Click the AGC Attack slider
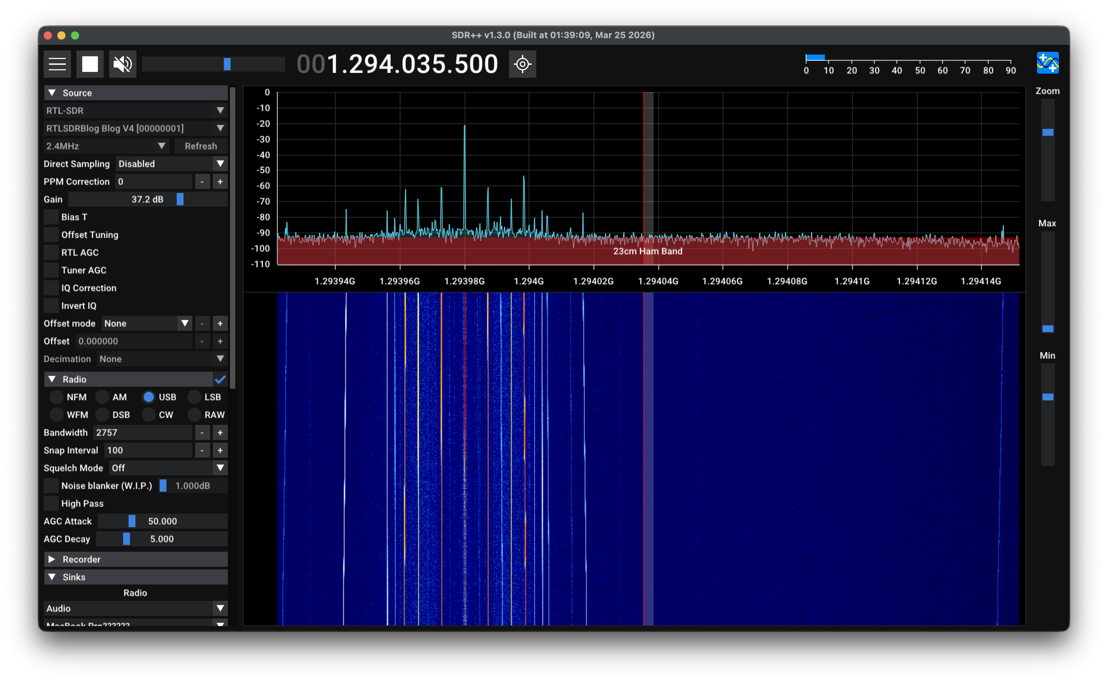This screenshot has height=682, width=1108. 162,521
